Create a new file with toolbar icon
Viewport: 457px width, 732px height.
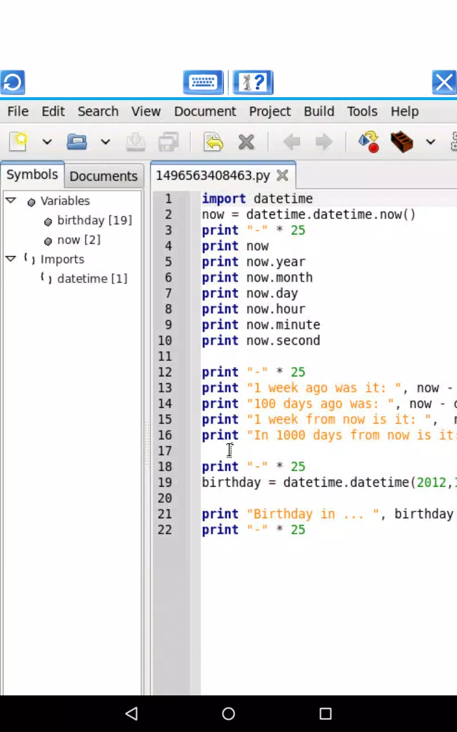(x=18, y=141)
